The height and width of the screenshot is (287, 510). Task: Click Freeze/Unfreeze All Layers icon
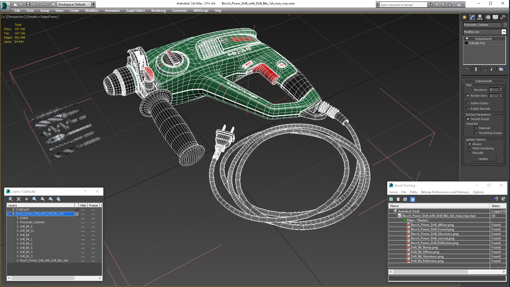coord(58,199)
